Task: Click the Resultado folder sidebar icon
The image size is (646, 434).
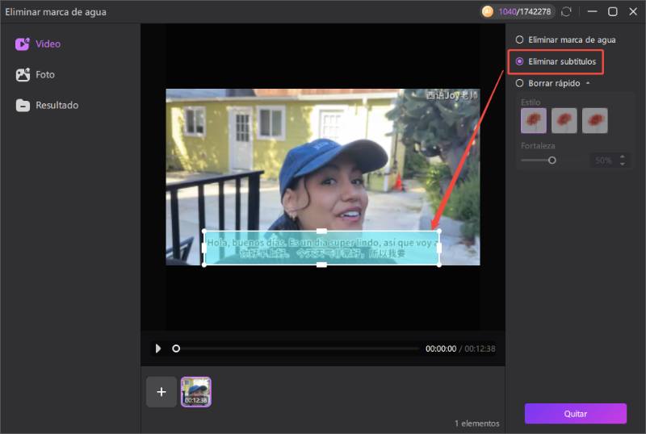Action: pos(23,106)
